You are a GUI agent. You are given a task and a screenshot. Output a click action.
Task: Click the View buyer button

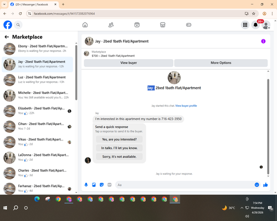(129, 63)
